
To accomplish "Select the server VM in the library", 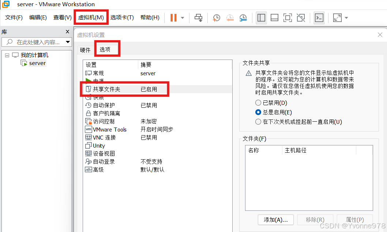I will click(37, 63).
